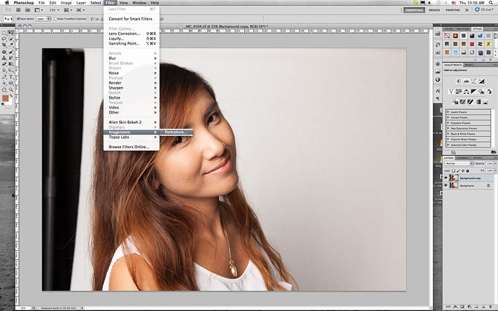Add a Black & White adjustment
This screenshot has width=498, height=311.
coord(474,91)
